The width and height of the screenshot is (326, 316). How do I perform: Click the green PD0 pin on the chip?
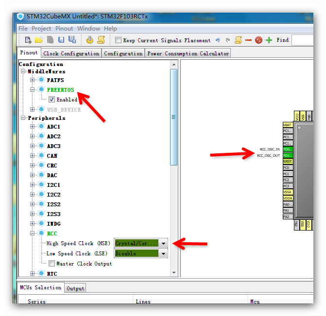click(288, 149)
